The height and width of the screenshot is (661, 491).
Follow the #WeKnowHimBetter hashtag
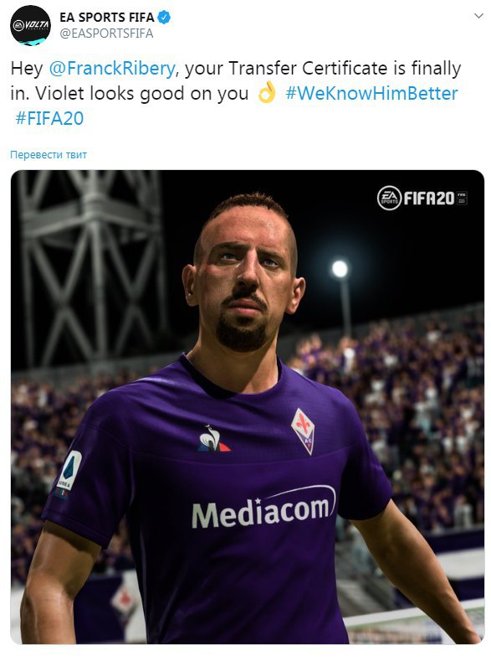371,93
